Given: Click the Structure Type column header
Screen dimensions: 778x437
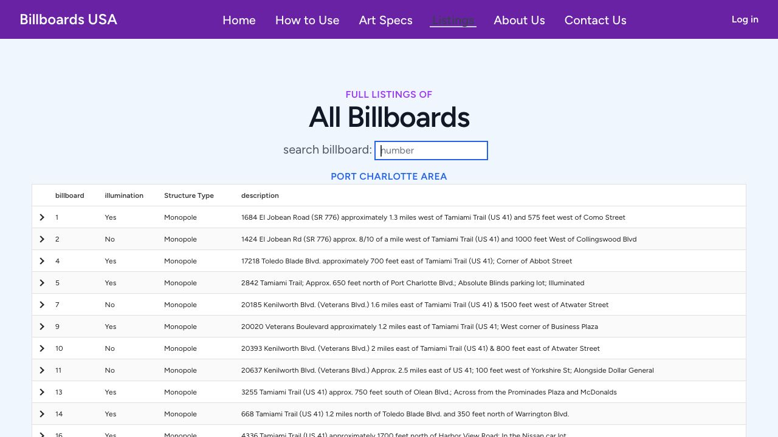Looking at the screenshot, I should 189,195.
